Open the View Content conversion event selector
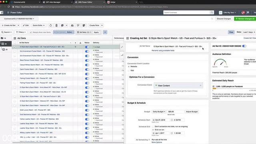 [178, 86]
